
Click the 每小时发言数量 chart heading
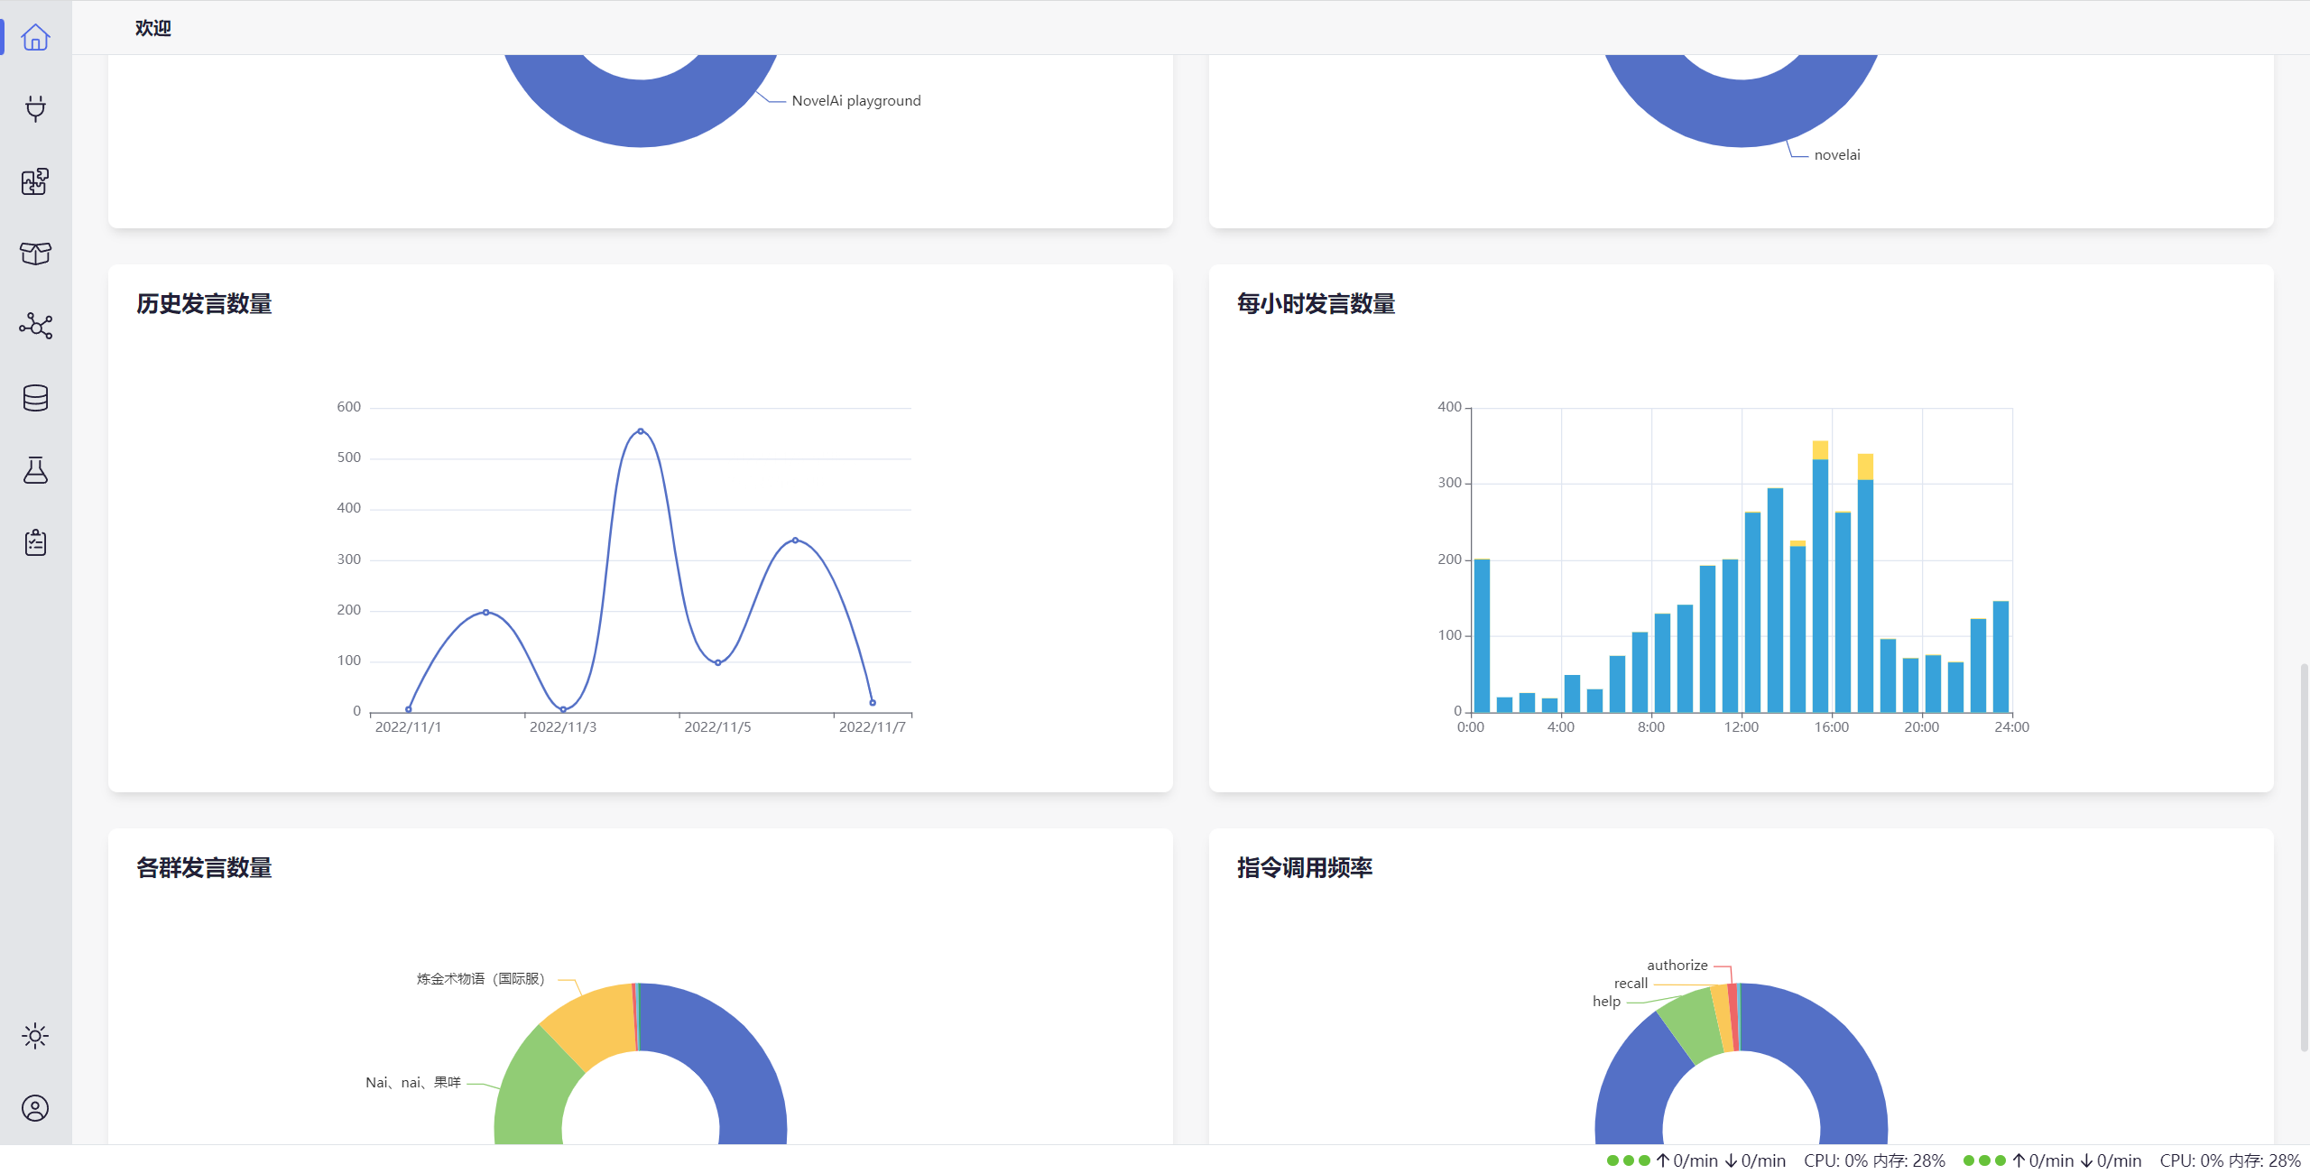[1316, 304]
